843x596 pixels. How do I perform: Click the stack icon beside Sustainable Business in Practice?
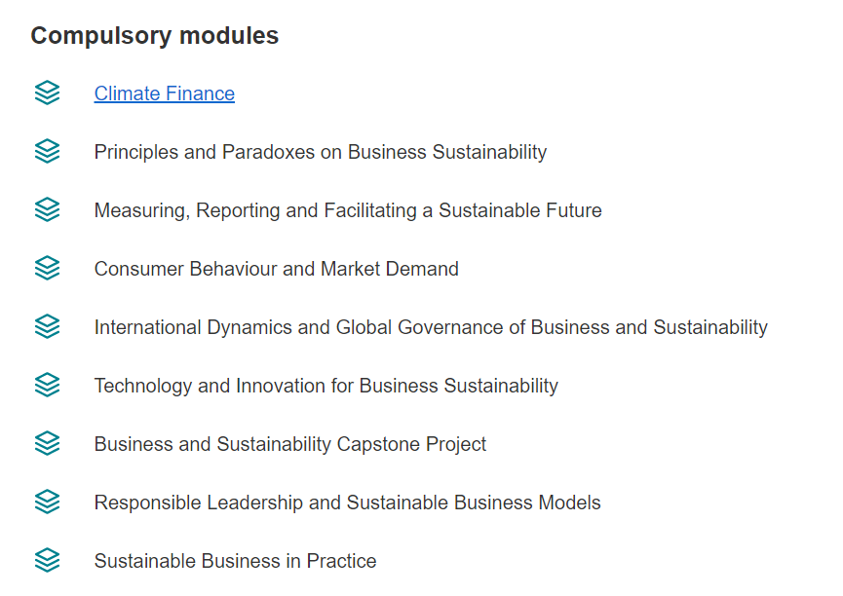pos(47,561)
